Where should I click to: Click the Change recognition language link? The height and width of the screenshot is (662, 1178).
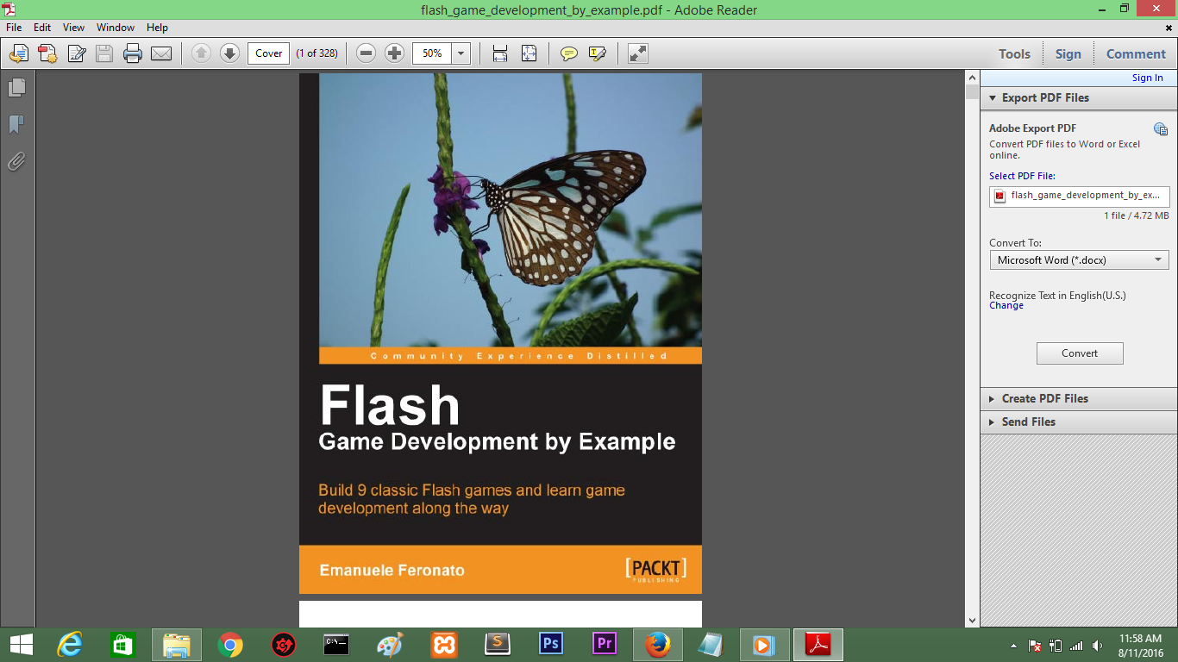tap(1006, 305)
